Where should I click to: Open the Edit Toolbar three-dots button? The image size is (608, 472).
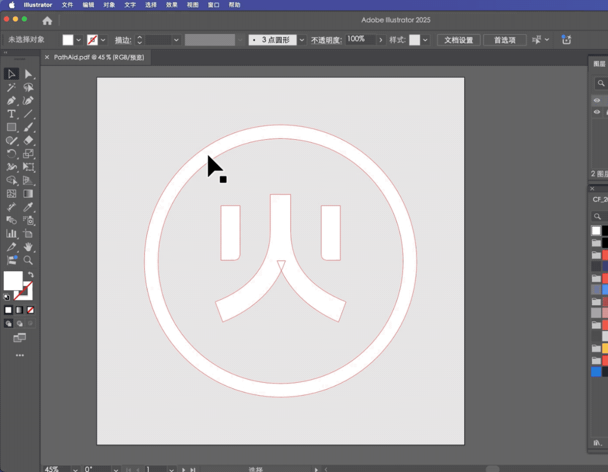point(20,356)
